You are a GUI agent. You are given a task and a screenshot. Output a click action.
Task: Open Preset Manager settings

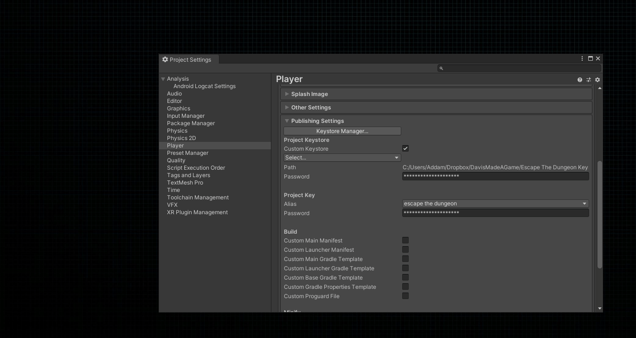[187, 153]
